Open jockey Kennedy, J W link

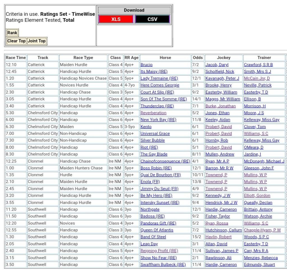click(x=218, y=196)
